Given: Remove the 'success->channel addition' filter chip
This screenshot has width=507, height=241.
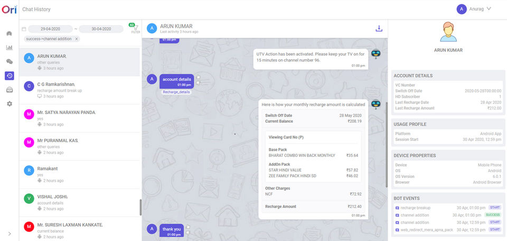Looking at the screenshot, I should tap(76, 39).
